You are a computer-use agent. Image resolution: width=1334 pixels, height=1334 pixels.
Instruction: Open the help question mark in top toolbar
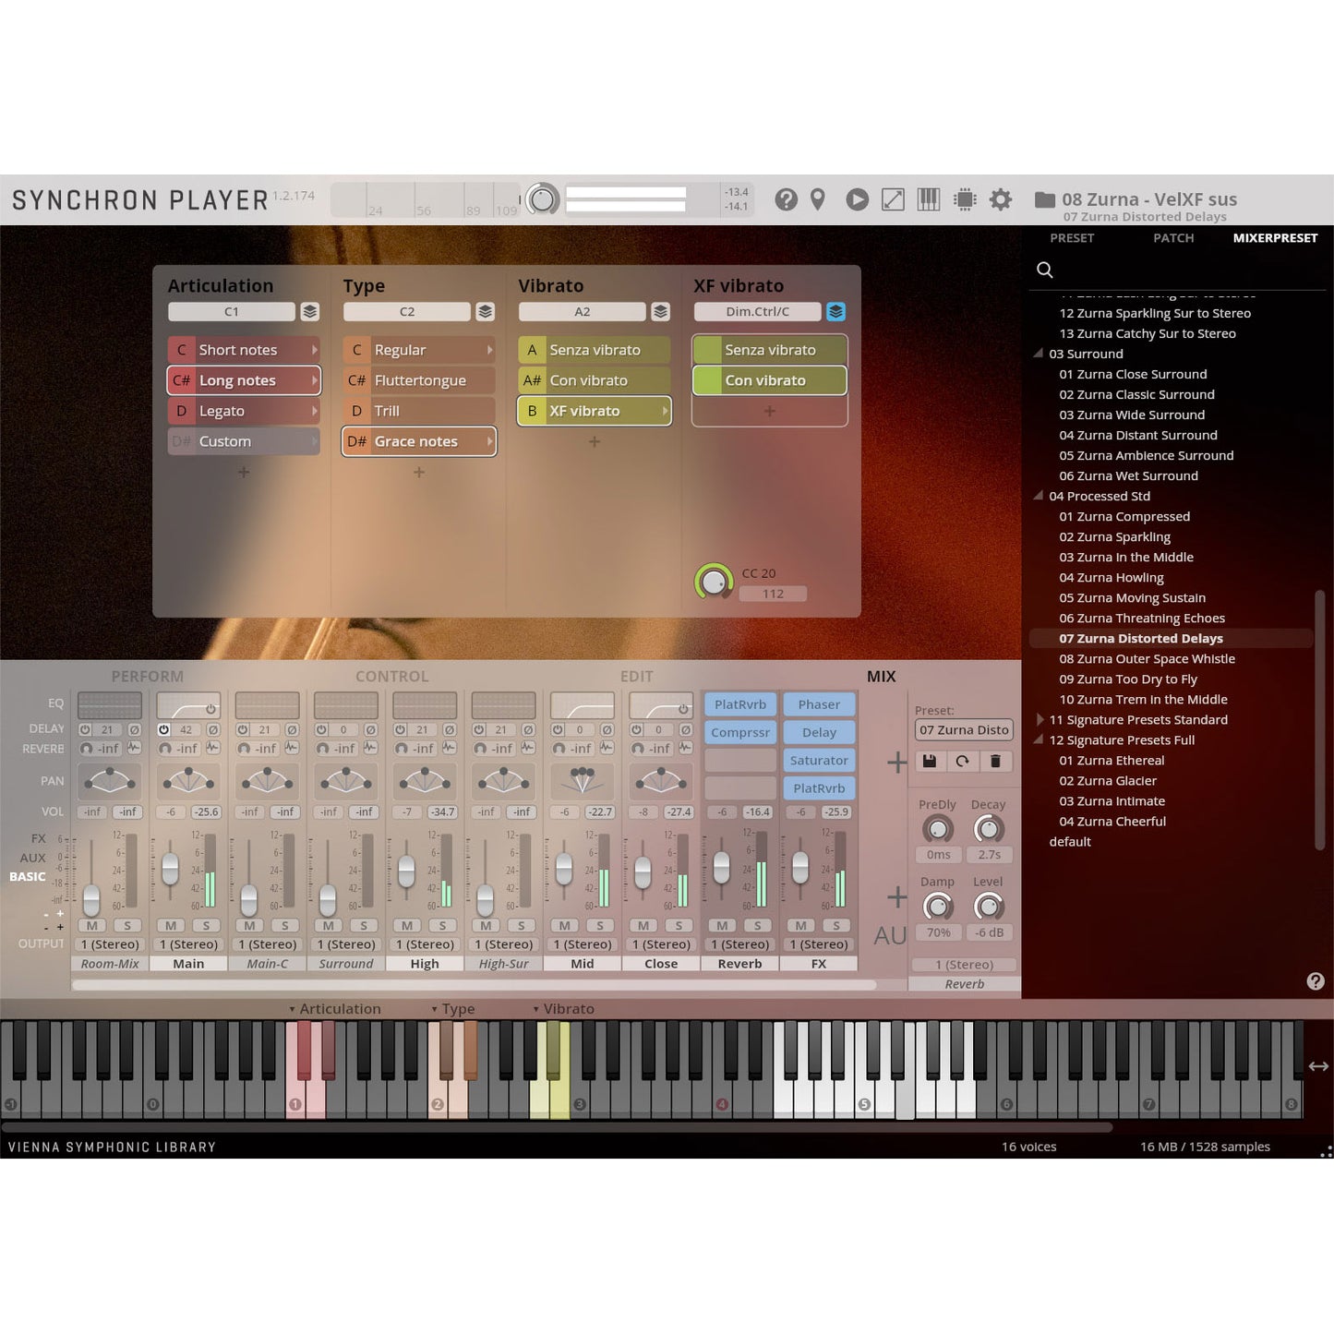[x=786, y=199]
